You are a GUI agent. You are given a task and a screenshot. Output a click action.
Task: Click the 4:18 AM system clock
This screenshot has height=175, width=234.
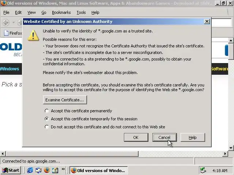point(220,170)
